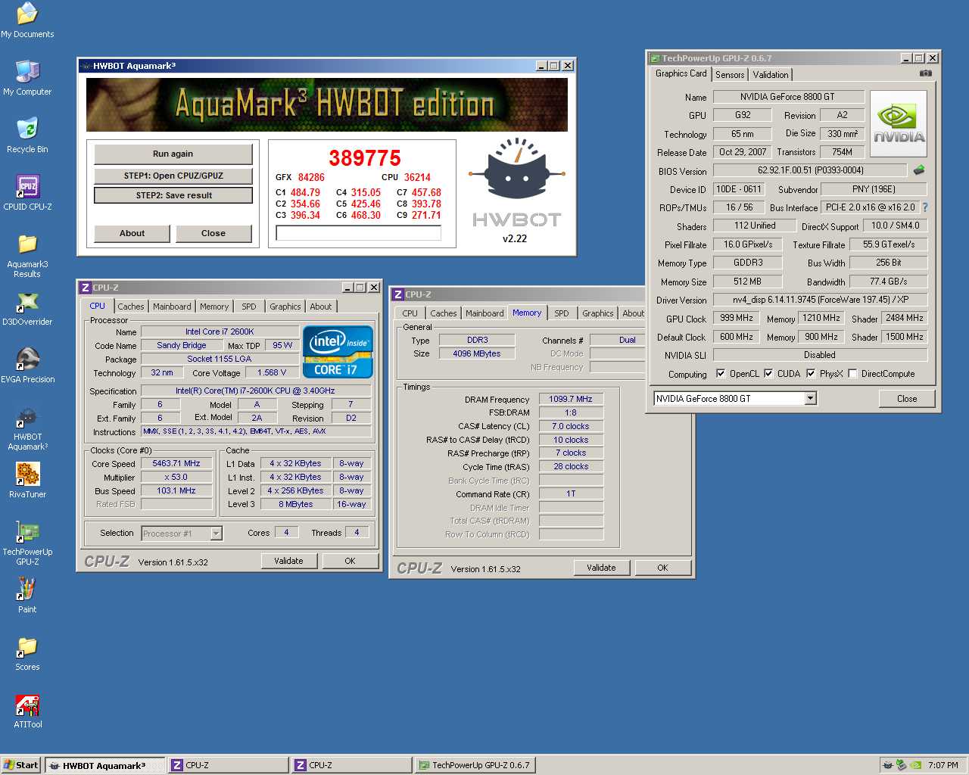Click About button in Aquamark
This screenshot has height=775, width=969.
point(132,233)
